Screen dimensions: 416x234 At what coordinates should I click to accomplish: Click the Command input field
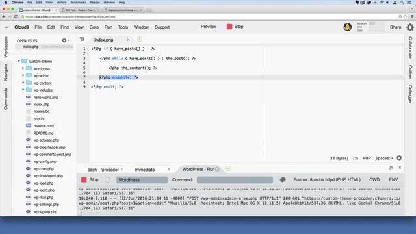coord(235,180)
